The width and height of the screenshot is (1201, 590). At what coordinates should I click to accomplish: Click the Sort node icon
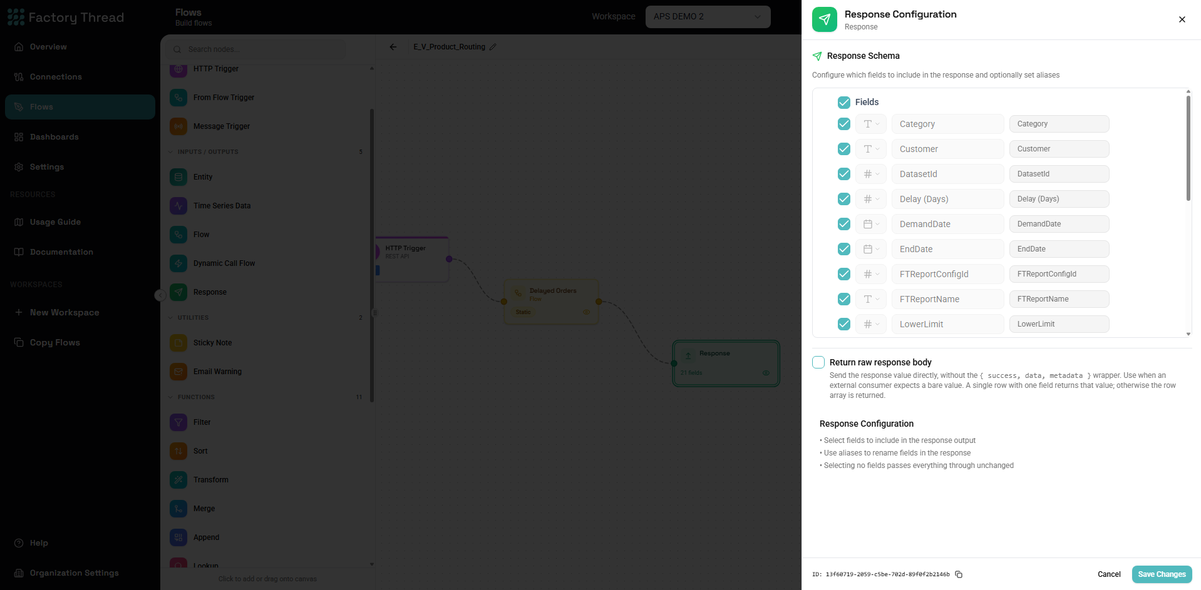178,451
